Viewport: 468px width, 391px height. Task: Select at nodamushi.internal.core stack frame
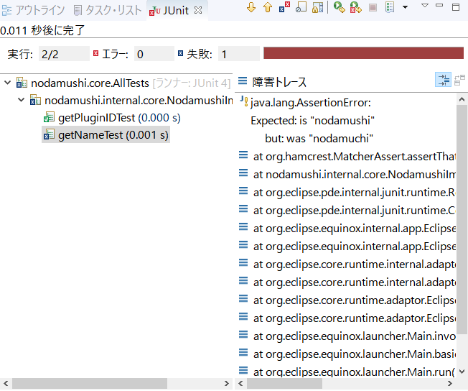(x=347, y=174)
